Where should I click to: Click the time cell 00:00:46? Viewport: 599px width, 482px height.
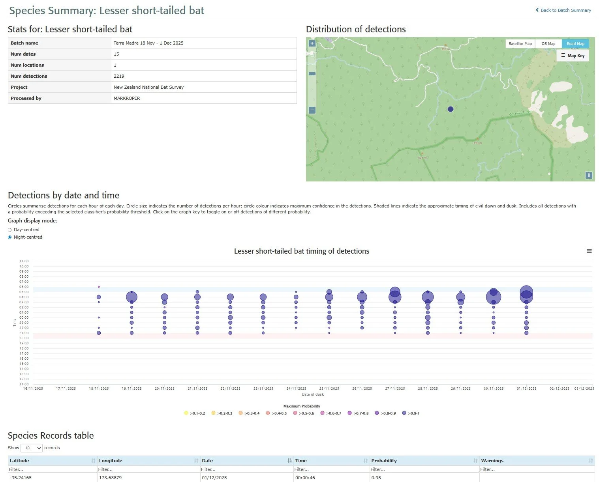click(305, 478)
